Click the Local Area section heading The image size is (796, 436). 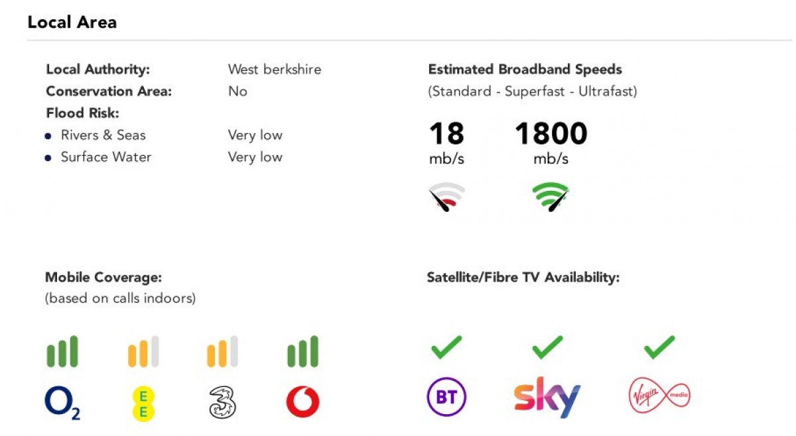click(x=72, y=23)
